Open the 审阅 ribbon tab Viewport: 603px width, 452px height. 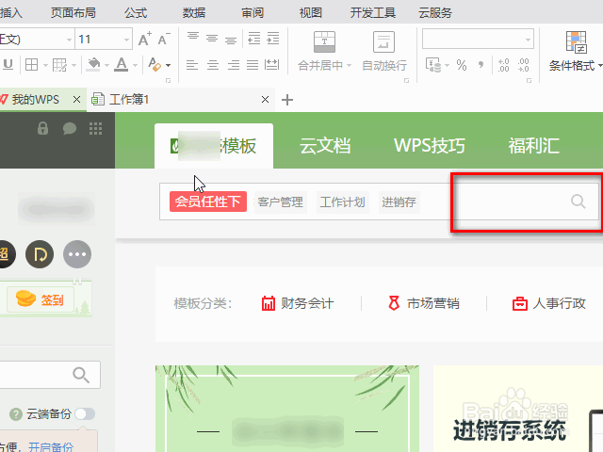pos(253,12)
